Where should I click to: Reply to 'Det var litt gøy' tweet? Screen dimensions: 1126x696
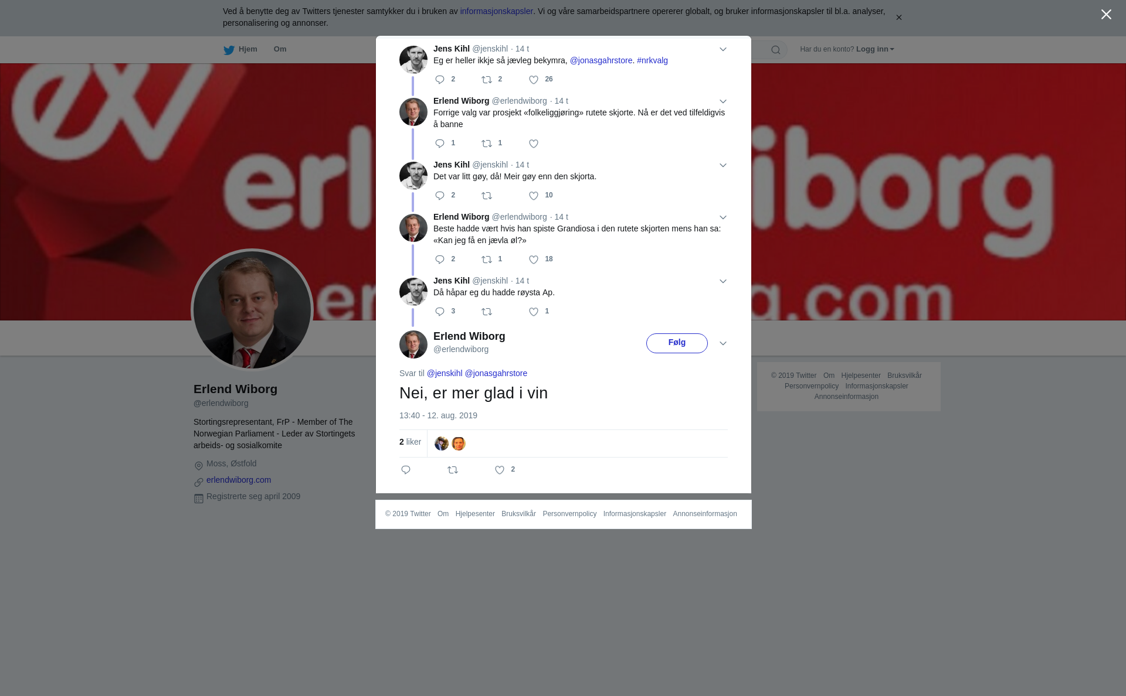click(x=440, y=196)
